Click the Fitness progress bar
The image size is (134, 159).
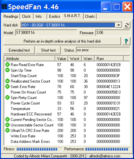click(39, 149)
